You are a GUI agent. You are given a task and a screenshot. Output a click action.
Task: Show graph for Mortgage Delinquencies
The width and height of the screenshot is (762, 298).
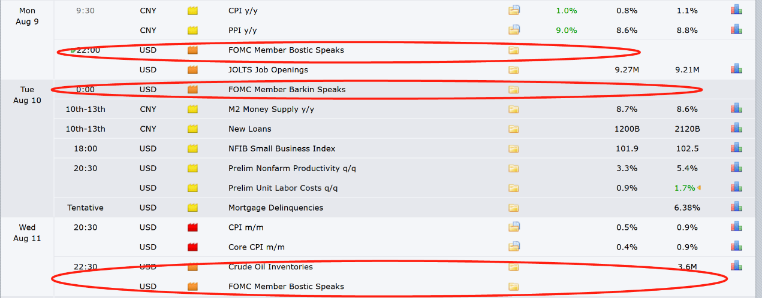(736, 207)
